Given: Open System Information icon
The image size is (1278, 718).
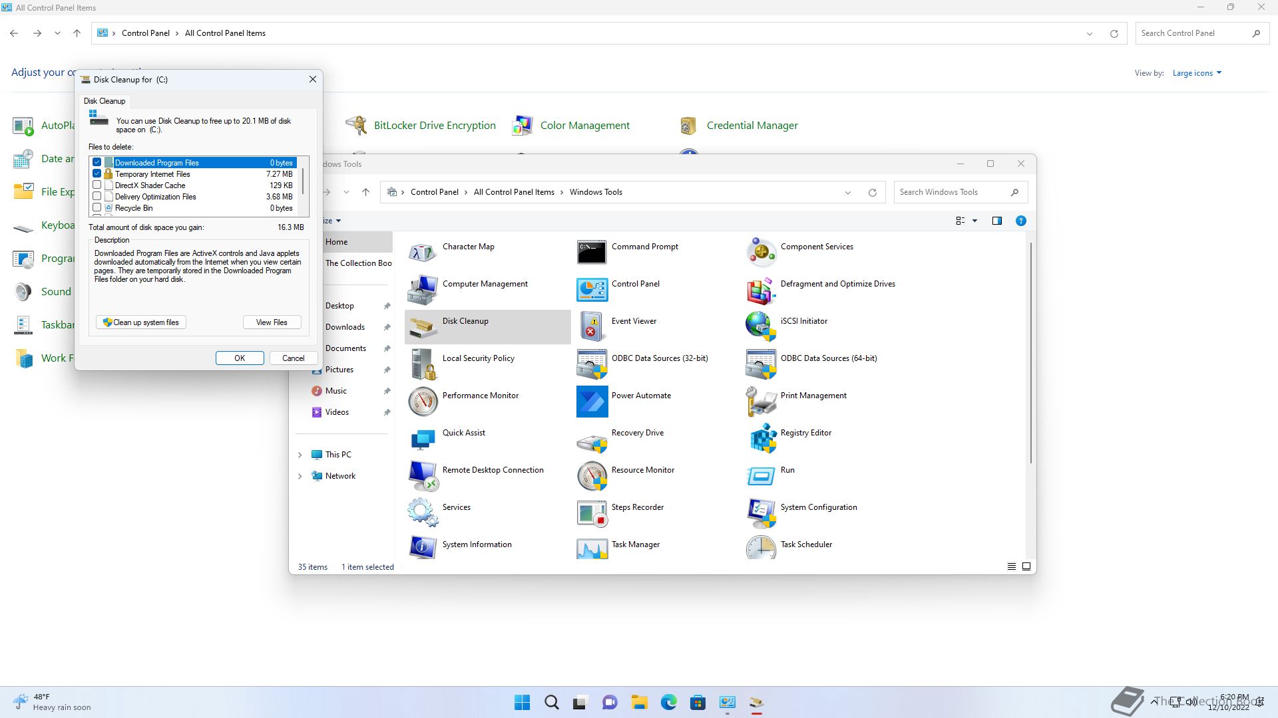Looking at the screenshot, I should 422,547.
